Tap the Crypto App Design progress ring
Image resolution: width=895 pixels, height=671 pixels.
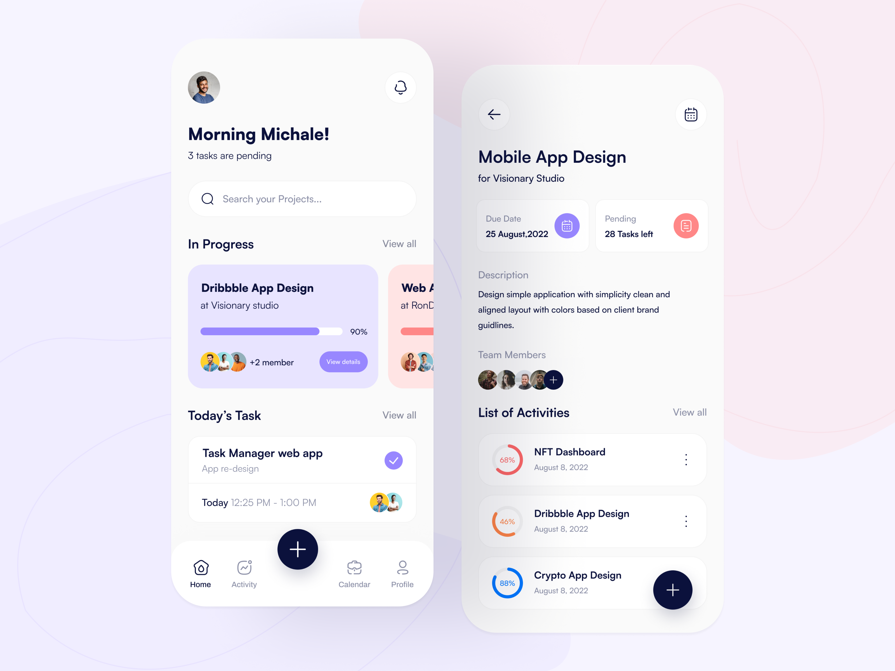point(505,583)
